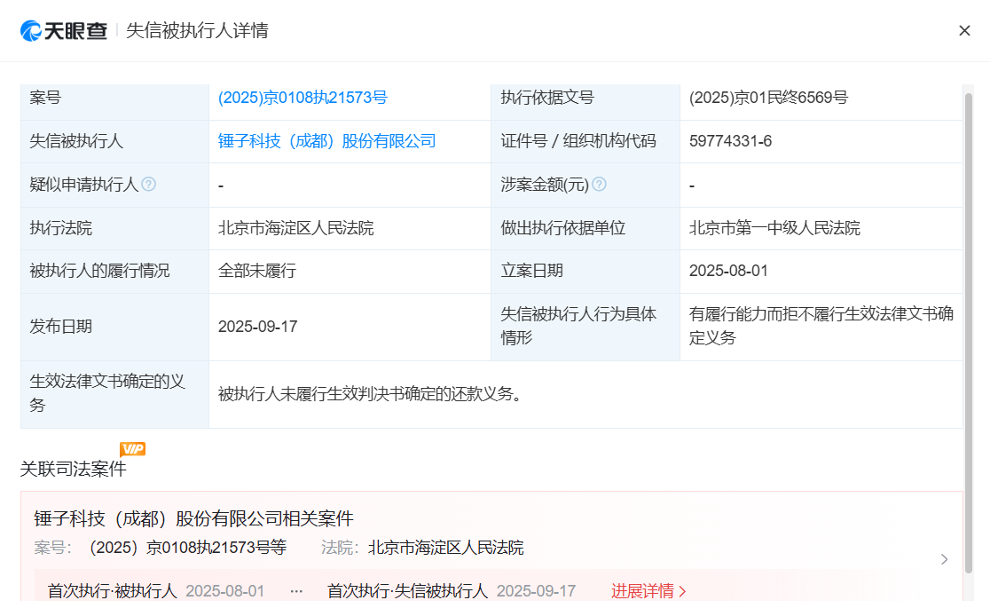990x616 pixels.
Task: Click the 被执行人的履行情况 label
Action: tap(99, 271)
